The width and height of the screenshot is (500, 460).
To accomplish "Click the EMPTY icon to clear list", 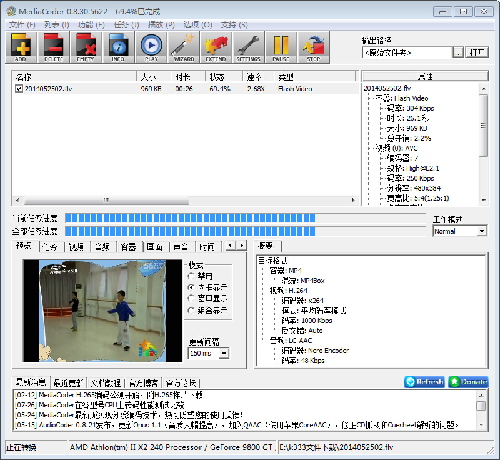I will tap(86, 47).
